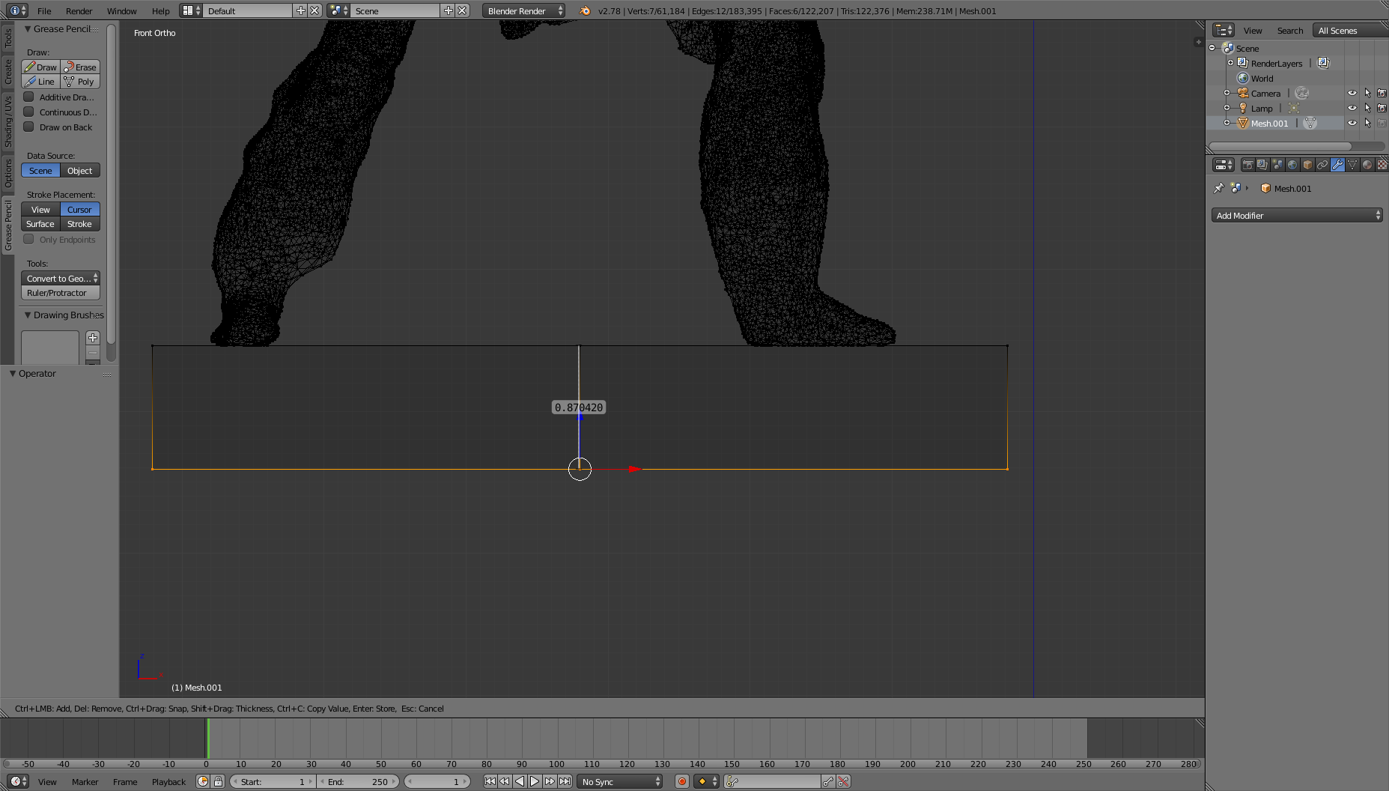Toggle the timeline frame range lock
Viewport: 1389px width, 791px height.
coord(218,781)
